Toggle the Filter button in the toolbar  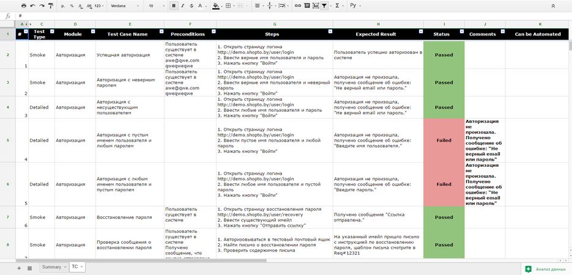pos(324,5)
